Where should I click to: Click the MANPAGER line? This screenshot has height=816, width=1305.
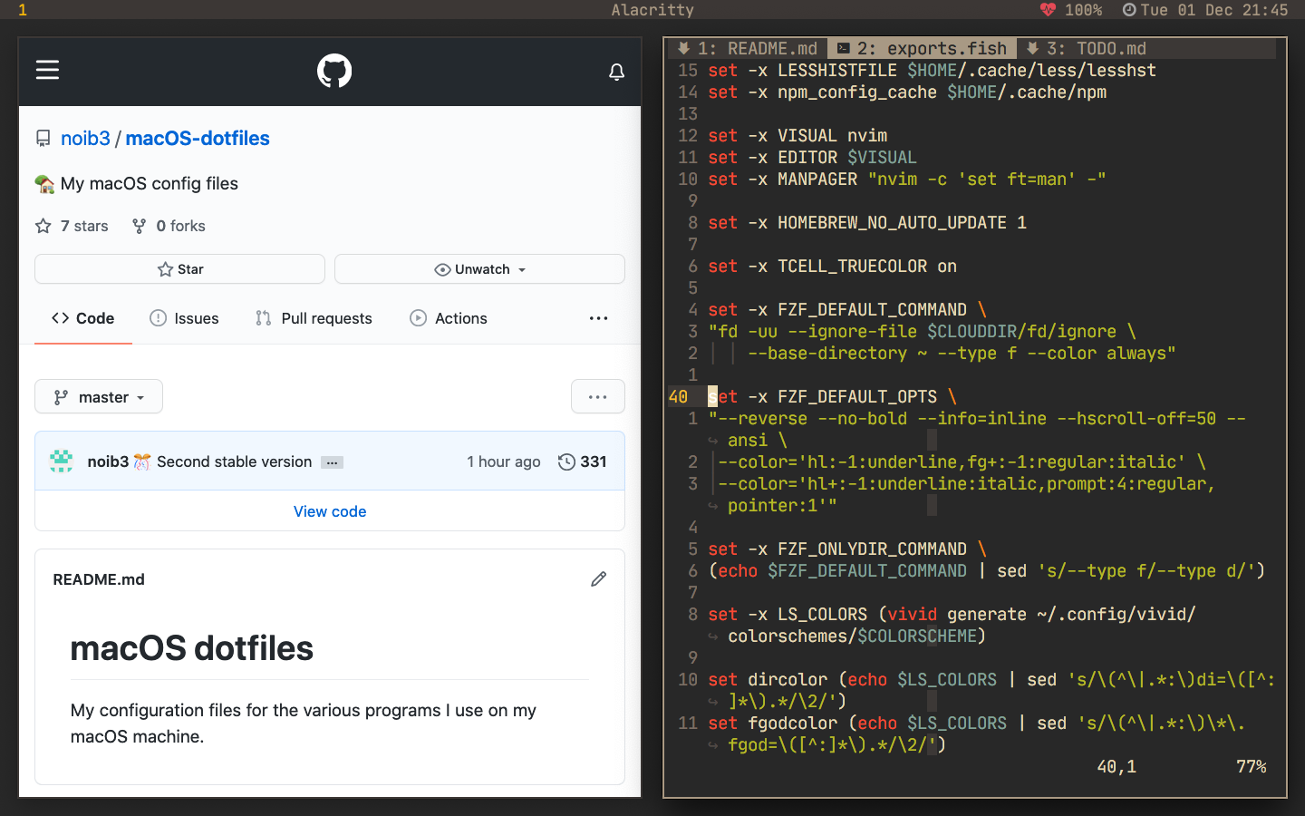(907, 180)
